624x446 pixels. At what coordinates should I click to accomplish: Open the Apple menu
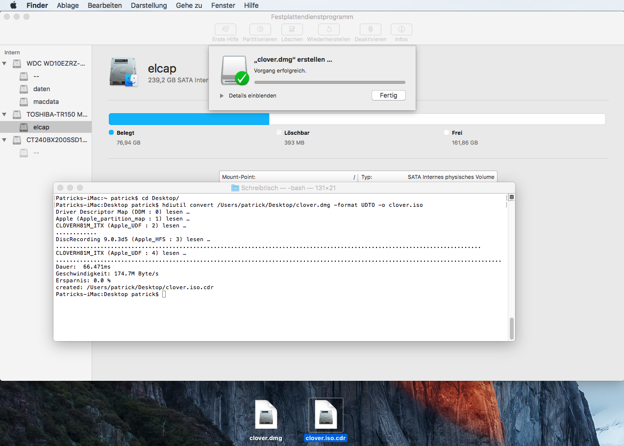[x=13, y=5]
